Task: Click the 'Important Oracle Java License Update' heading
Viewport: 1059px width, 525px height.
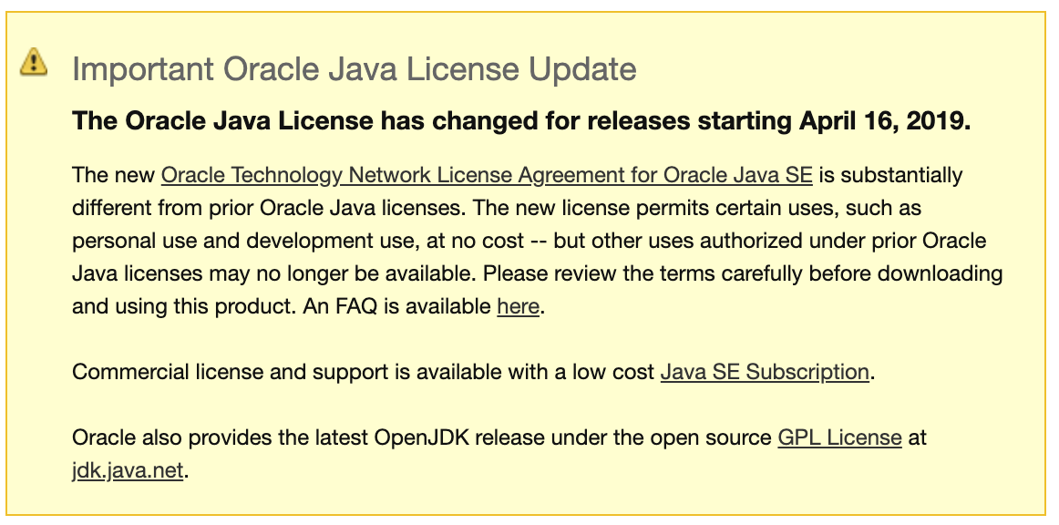Action: [x=354, y=69]
